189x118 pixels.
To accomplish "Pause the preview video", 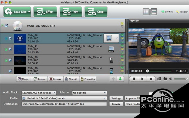I will click(x=133, y=79).
